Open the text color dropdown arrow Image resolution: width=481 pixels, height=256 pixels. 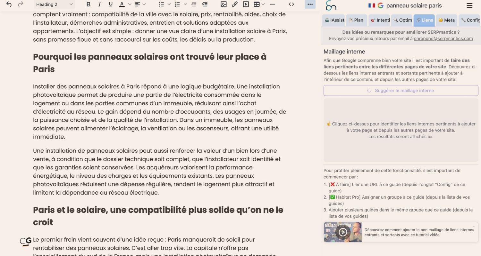coord(129,4)
